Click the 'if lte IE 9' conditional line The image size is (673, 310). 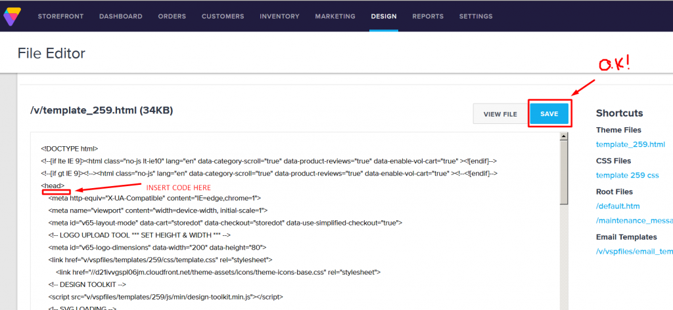[269, 161]
